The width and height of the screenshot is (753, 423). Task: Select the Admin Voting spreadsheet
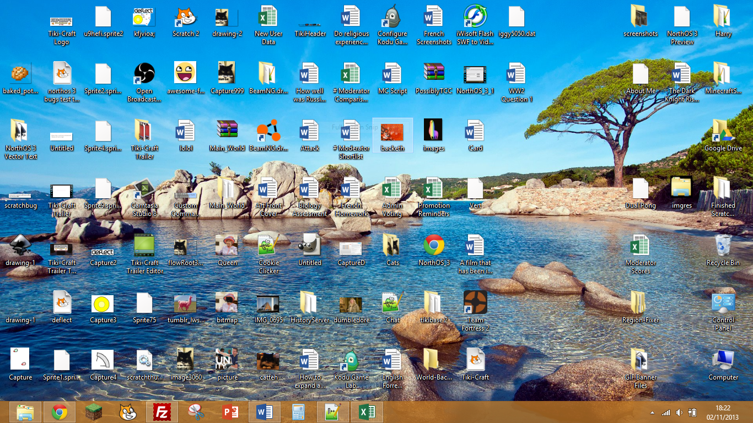392,197
